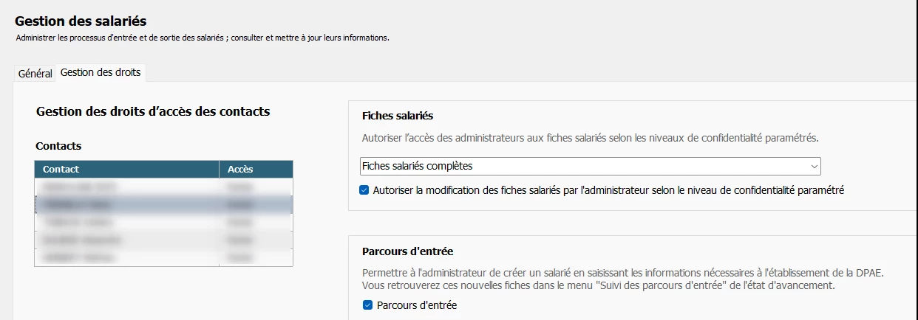Uncheck Autoriser la modification des fiches salariés
The width and height of the screenshot is (918, 320).
pyautogui.click(x=364, y=190)
